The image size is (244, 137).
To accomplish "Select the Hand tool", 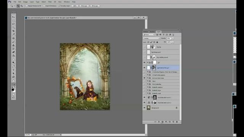I will point(14,81).
